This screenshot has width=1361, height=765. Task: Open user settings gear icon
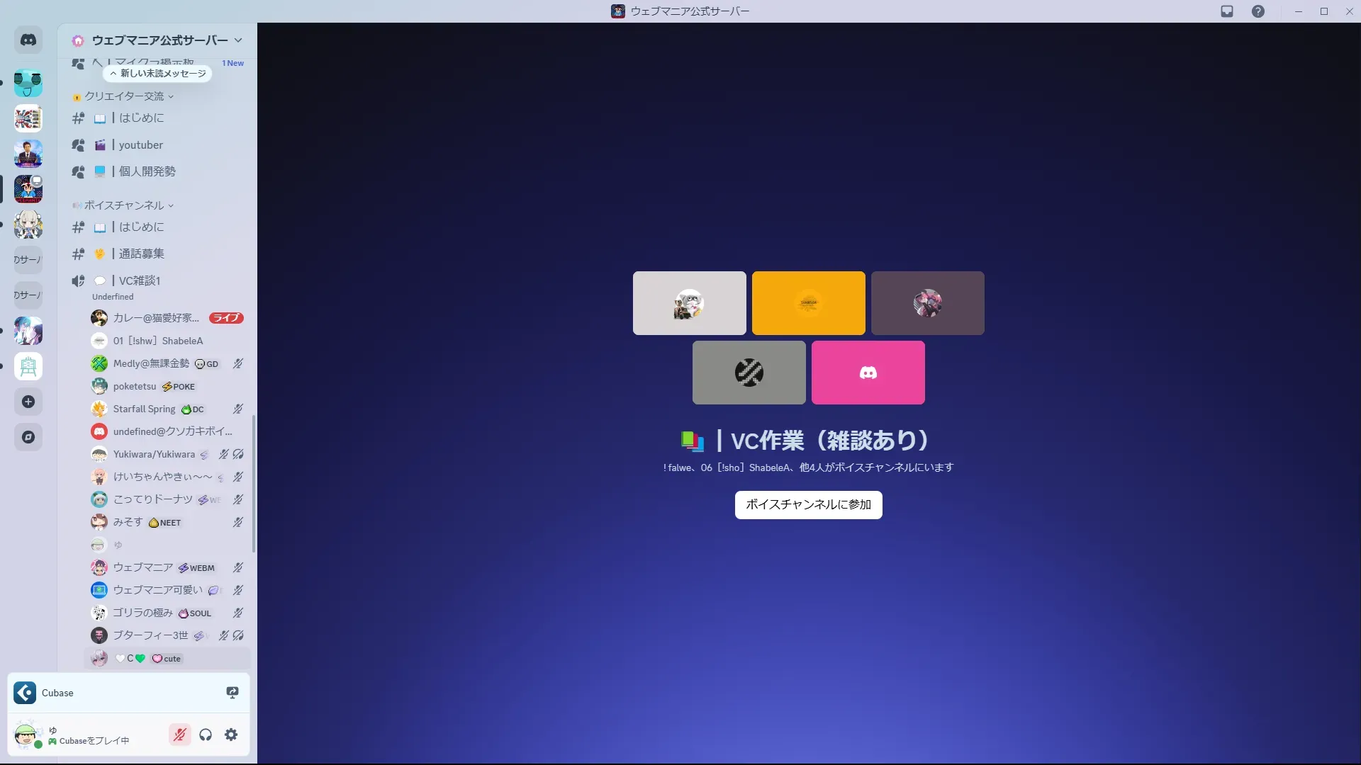231,735
